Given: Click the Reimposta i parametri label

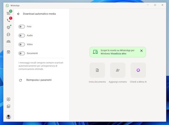Looking at the screenshot, I should (39, 80).
